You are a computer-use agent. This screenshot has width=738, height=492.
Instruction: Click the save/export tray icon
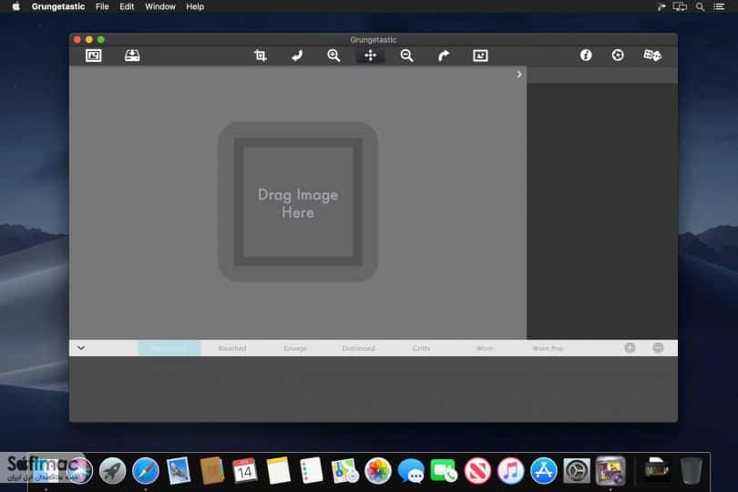[x=132, y=56]
